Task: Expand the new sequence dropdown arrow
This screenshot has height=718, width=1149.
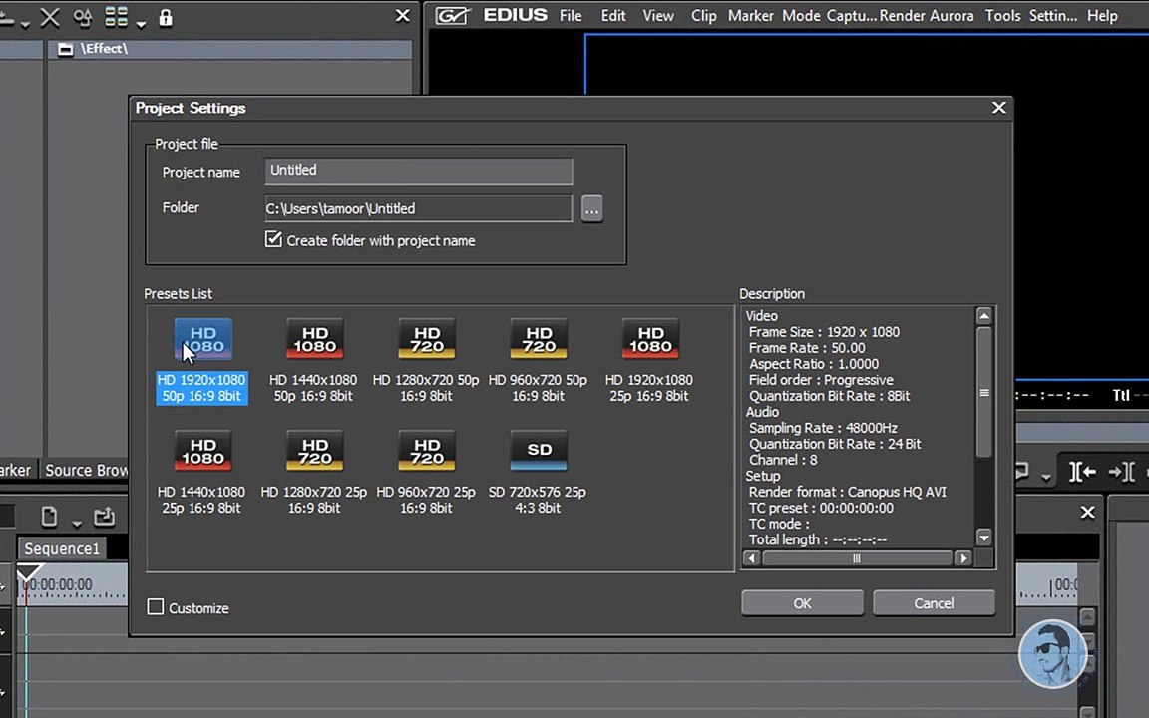Action: point(76,523)
